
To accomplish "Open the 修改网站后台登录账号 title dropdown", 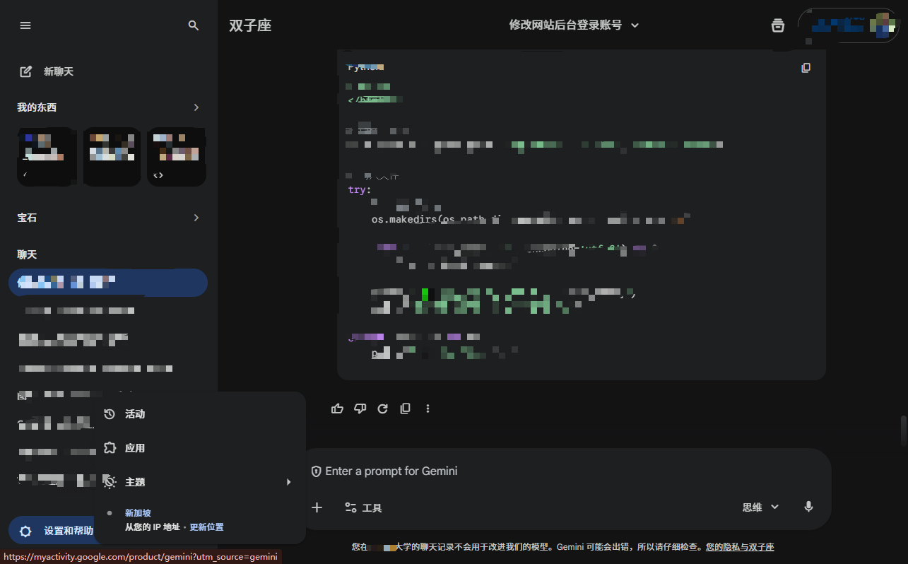I will coord(574,25).
